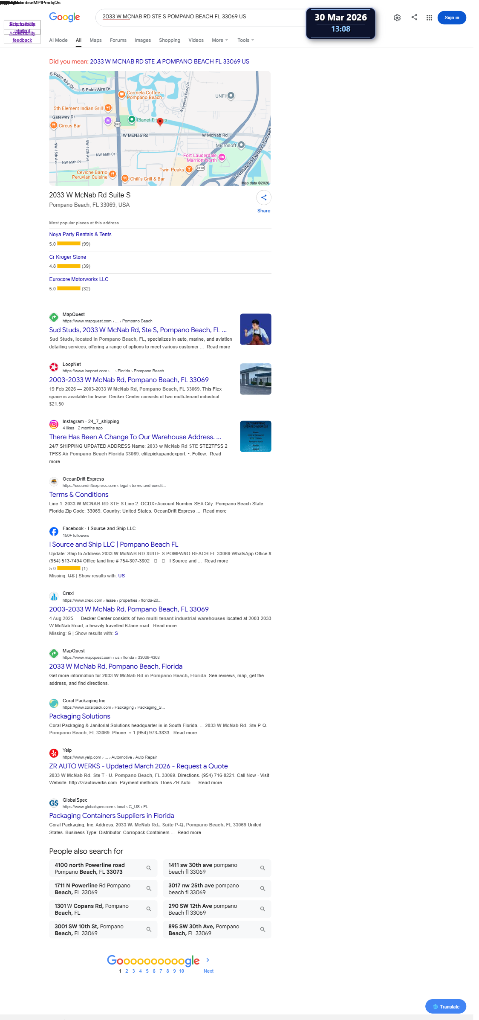The height and width of the screenshot is (1020, 479).
Task: Expand the More search filters dropdown
Action: point(220,40)
